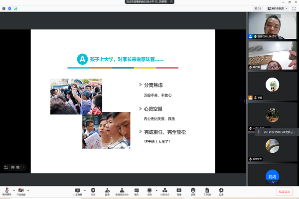Click the grid view icon on slide
This screenshot has height=199, width=299.
click(6, 167)
